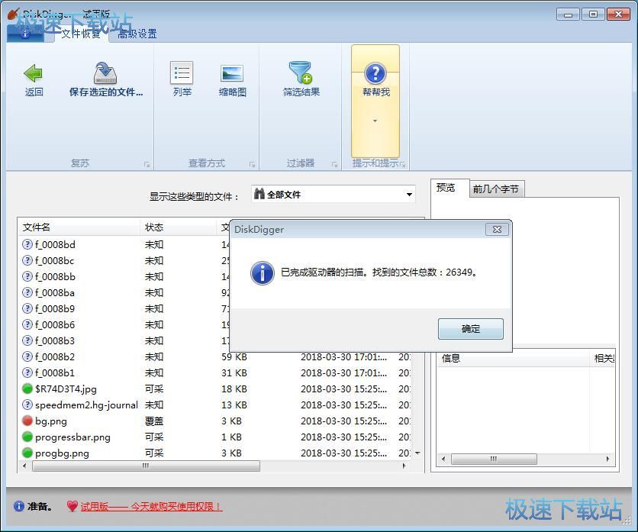638x532 pixels.
Task: Expand the 查看方式 group launcher
Action: pos(253,164)
